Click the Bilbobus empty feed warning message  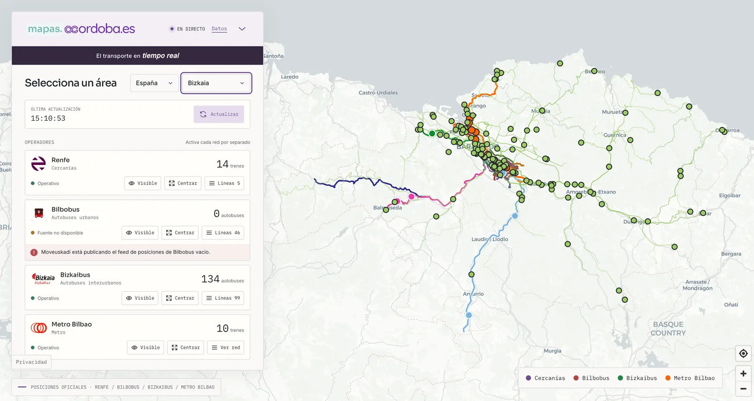125,252
